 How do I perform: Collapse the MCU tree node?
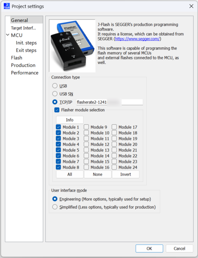[8, 35]
